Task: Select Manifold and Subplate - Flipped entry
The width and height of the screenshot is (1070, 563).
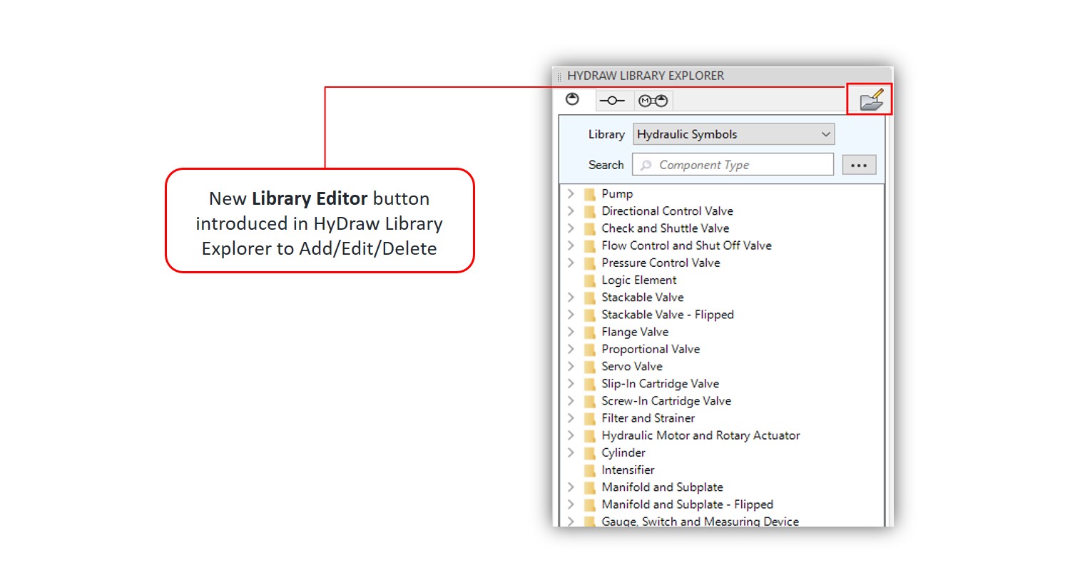Action: [687, 504]
